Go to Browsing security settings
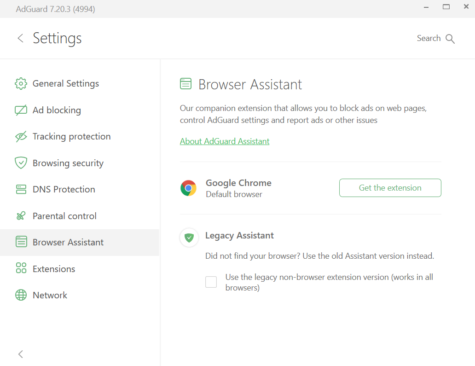This screenshot has height=366, width=475. click(80, 163)
